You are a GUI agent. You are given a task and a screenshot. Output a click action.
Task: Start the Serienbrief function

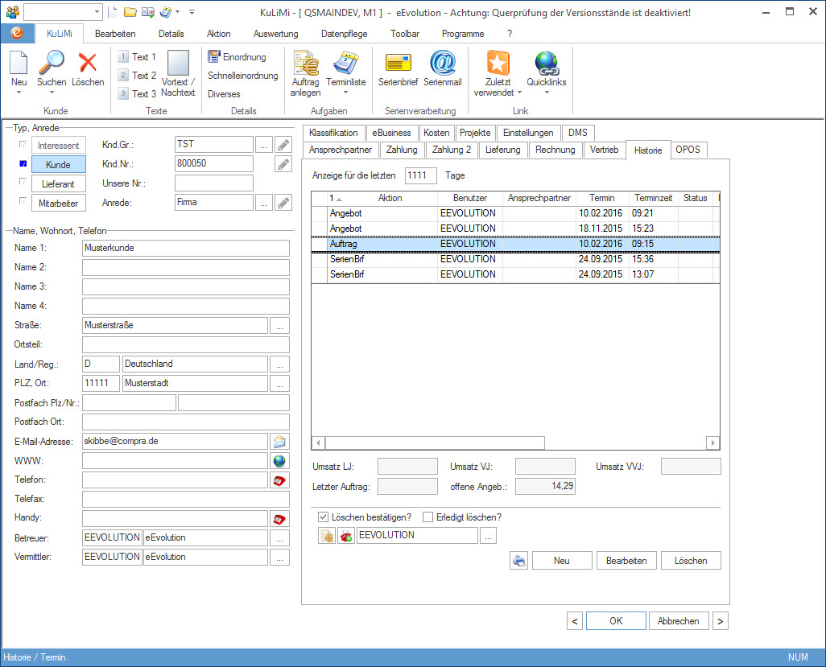click(399, 63)
